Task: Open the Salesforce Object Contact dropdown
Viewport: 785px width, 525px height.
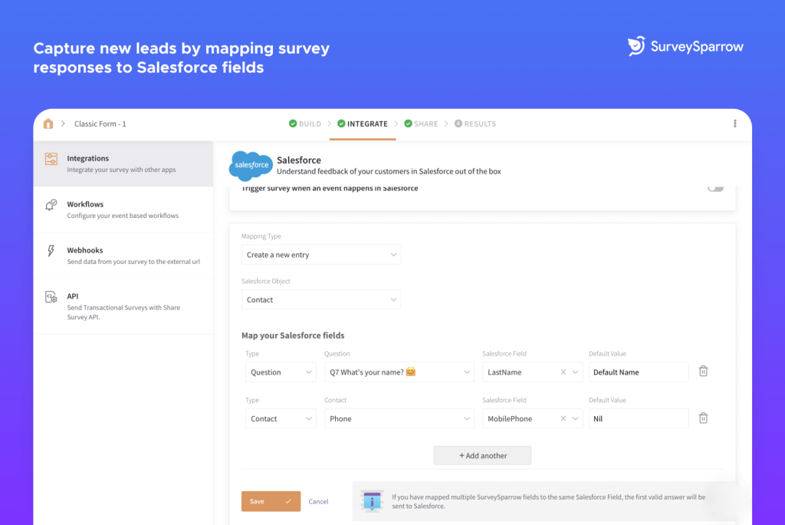Action: click(320, 300)
